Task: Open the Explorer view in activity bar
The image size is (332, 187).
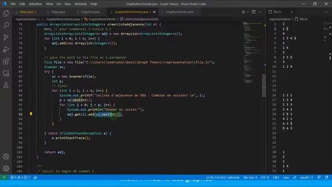Action: click(x=6, y=14)
